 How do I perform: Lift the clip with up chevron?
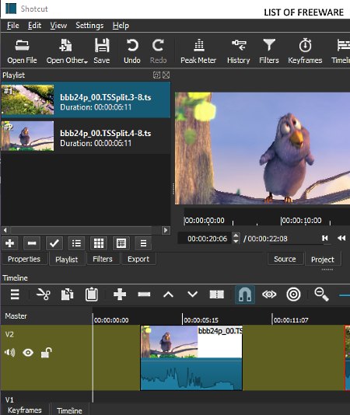point(168,295)
